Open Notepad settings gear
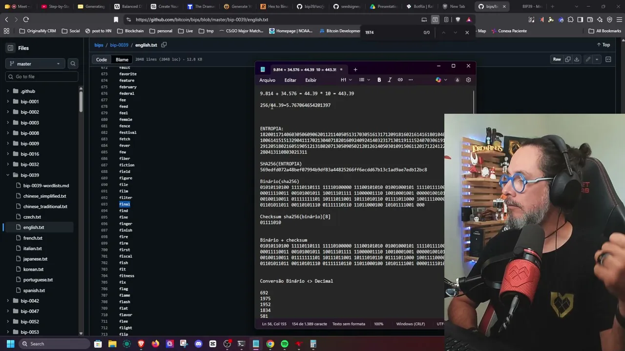Viewport: 625px width, 351px height. pyautogui.click(x=468, y=80)
